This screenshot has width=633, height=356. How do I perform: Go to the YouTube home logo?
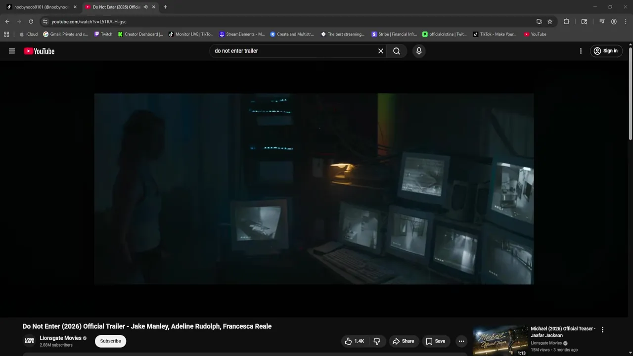pyautogui.click(x=39, y=51)
